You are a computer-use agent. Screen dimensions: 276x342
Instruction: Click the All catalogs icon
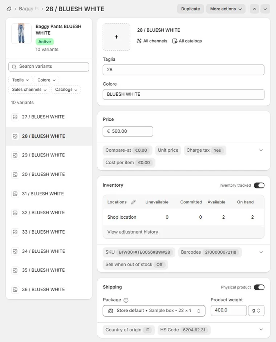coord(175,41)
